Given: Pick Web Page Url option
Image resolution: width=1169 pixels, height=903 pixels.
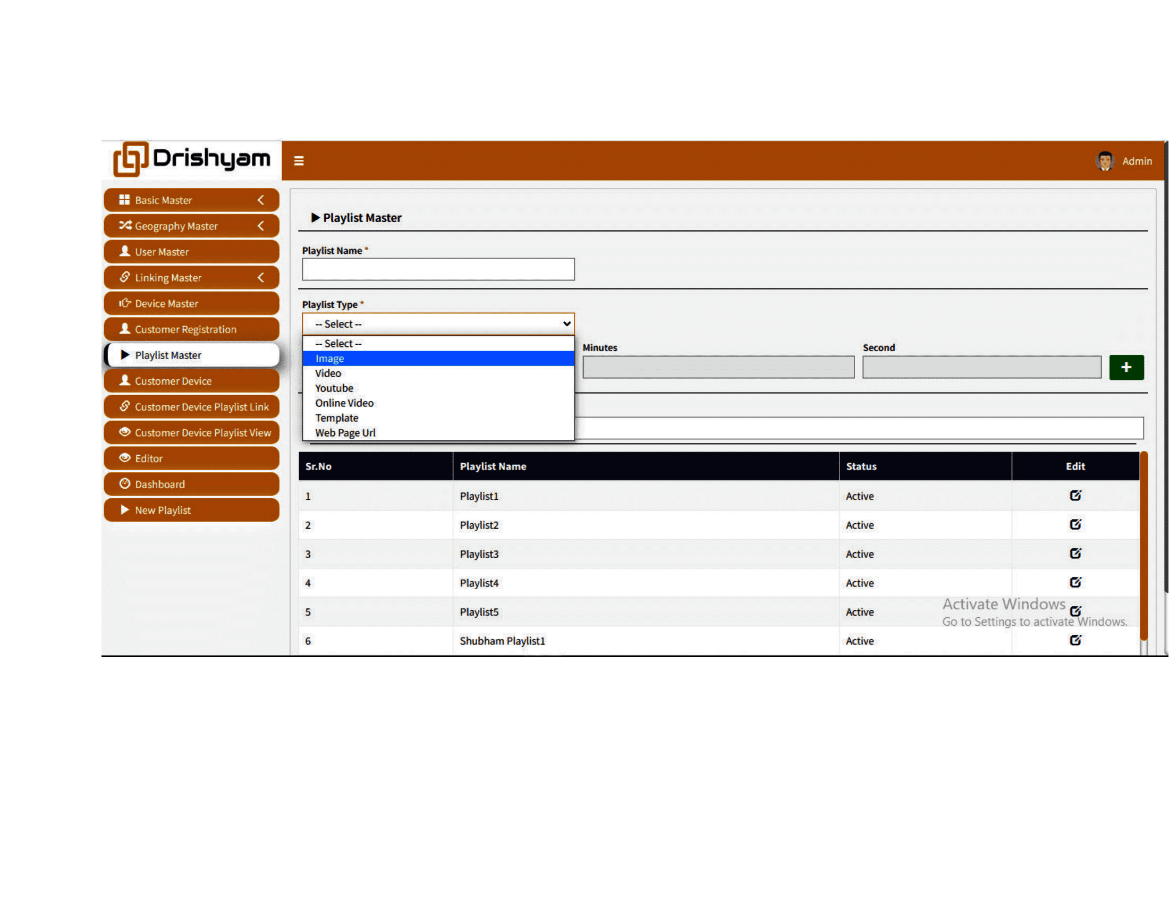Looking at the screenshot, I should (345, 432).
